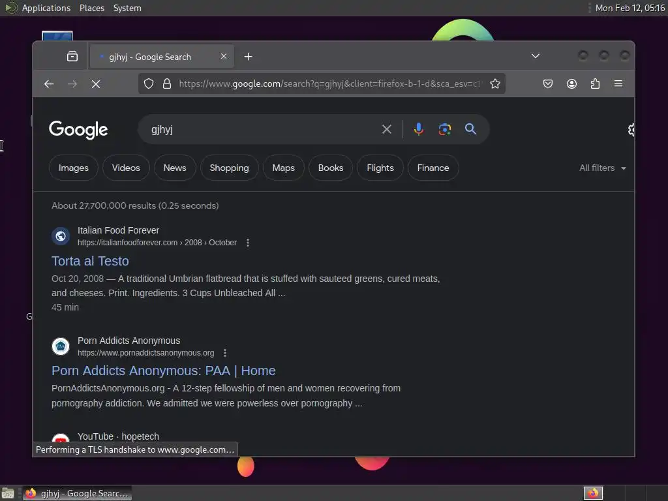Image resolution: width=668 pixels, height=501 pixels.
Task: Filter results by Flights
Action: (x=380, y=168)
